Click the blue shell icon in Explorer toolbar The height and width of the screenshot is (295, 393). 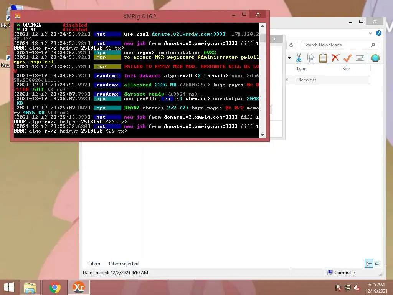point(375,58)
